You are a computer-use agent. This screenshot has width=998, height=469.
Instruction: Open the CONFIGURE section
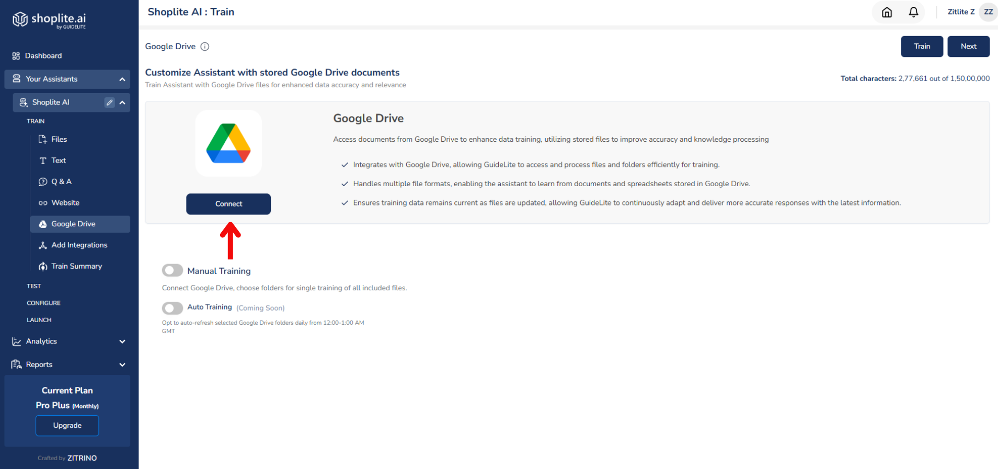click(43, 303)
